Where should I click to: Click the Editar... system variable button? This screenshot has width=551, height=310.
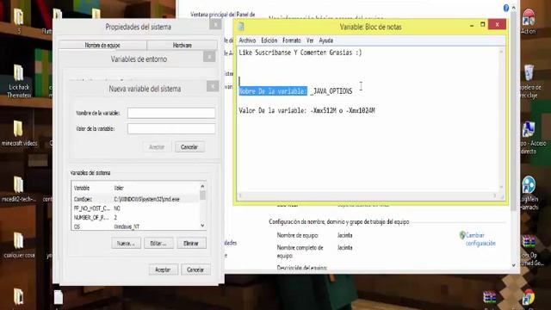tap(158, 243)
